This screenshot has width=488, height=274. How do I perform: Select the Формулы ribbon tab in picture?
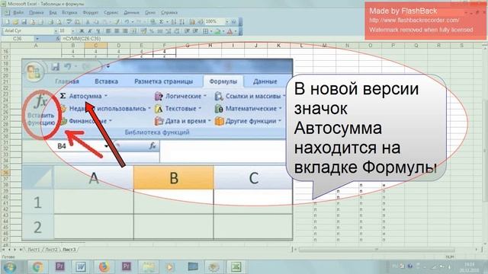(223, 81)
